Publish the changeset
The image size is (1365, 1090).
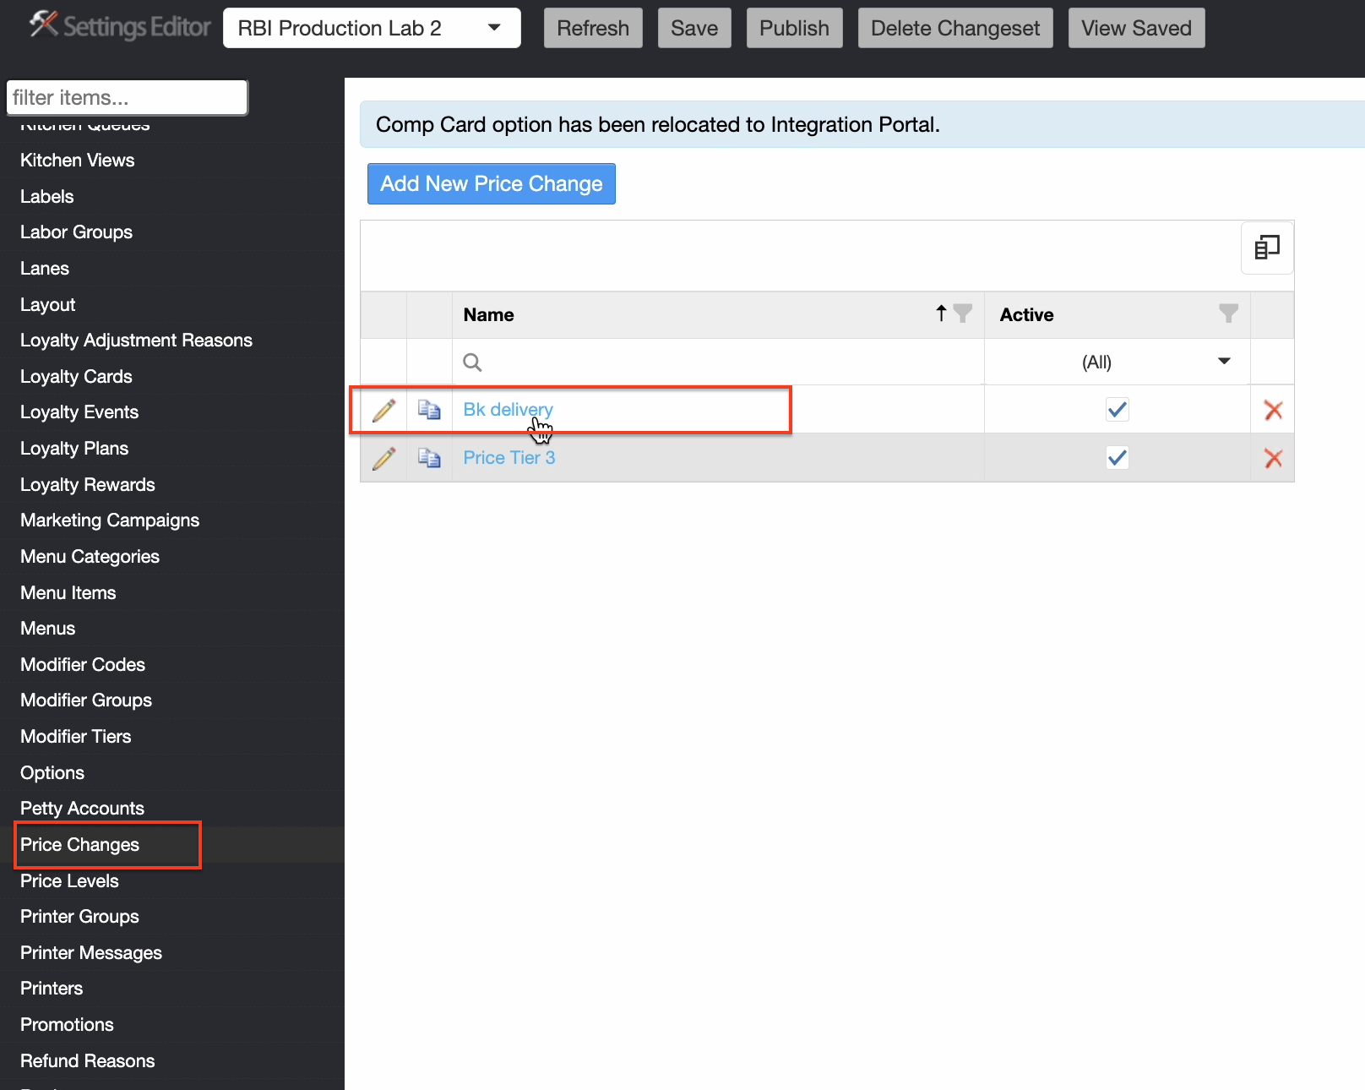point(794,28)
